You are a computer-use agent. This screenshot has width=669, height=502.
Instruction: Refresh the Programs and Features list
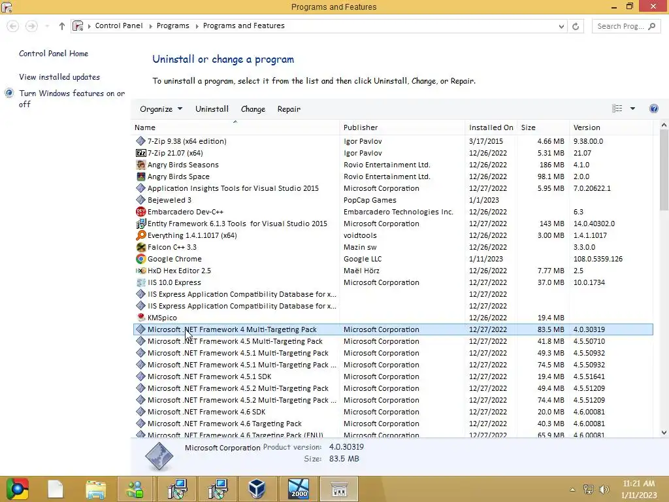(x=576, y=26)
